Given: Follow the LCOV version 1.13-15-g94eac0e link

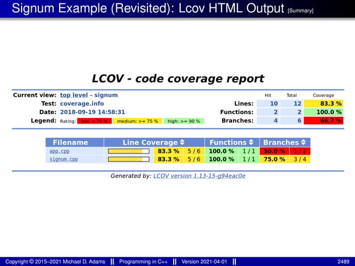Looking at the screenshot, I should (x=199, y=176).
